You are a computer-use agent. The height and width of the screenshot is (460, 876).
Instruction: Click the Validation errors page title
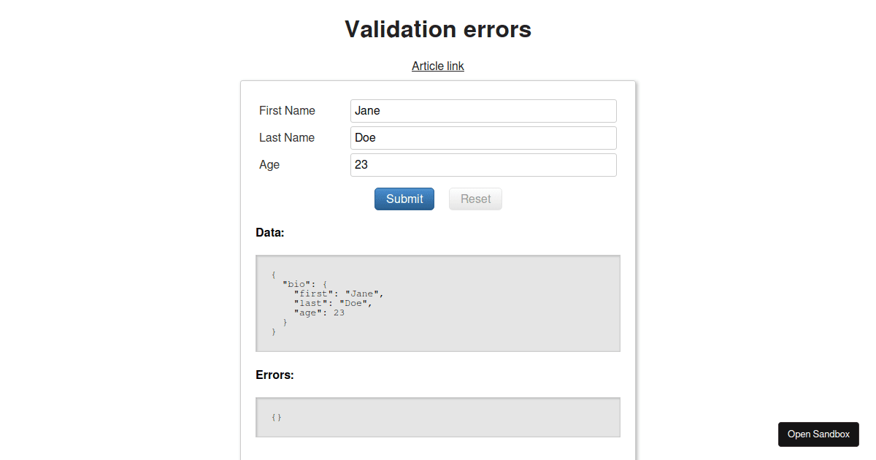(437, 29)
